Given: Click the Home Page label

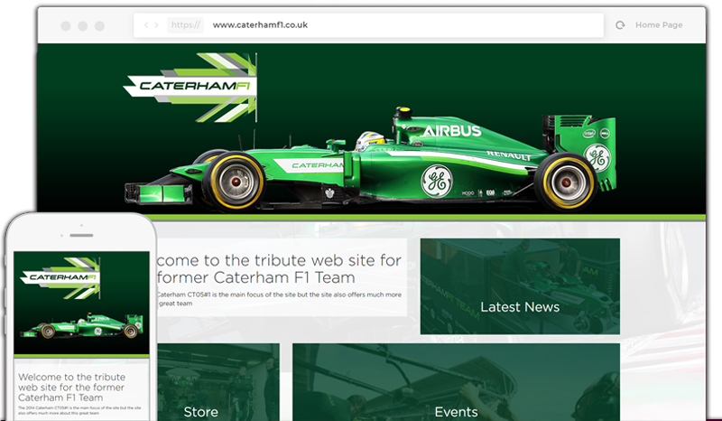Looking at the screenshot, I should tap(659, 25).
